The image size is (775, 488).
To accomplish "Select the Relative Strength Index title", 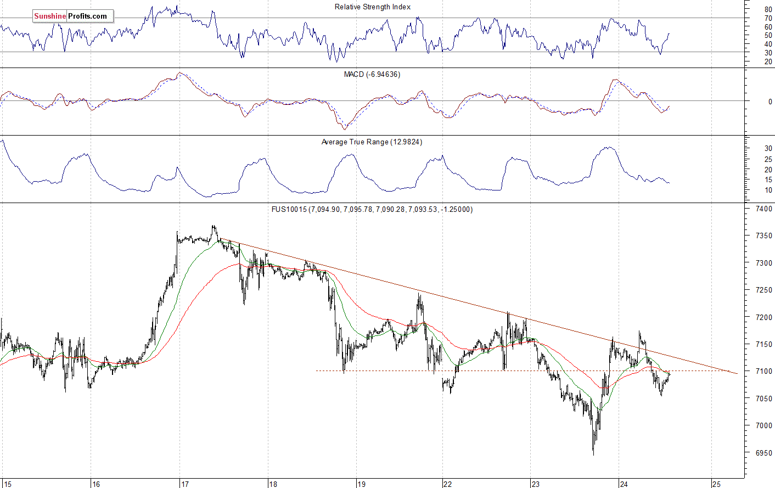I will click(373, 7).
